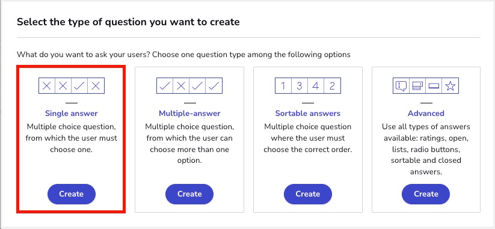Click the speech bubble icon in Advanced card

point(401,86)
